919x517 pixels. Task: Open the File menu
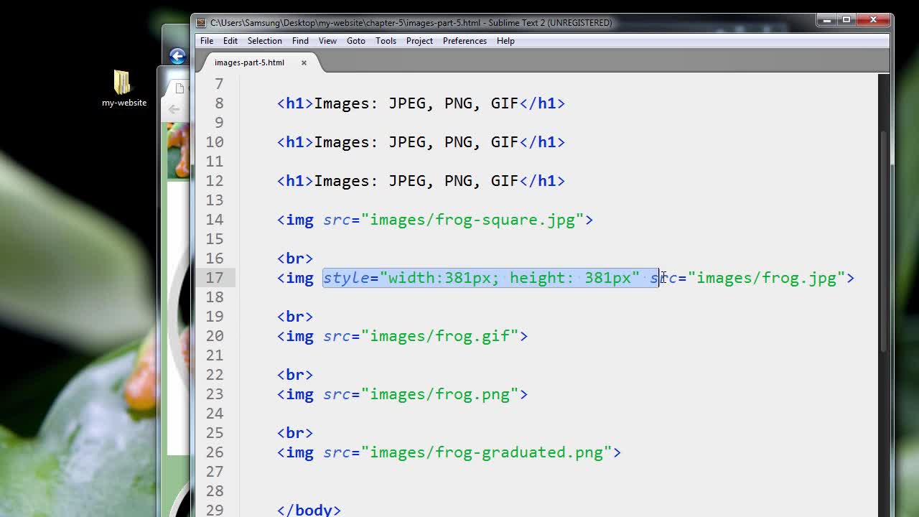(x=207, y=41)
